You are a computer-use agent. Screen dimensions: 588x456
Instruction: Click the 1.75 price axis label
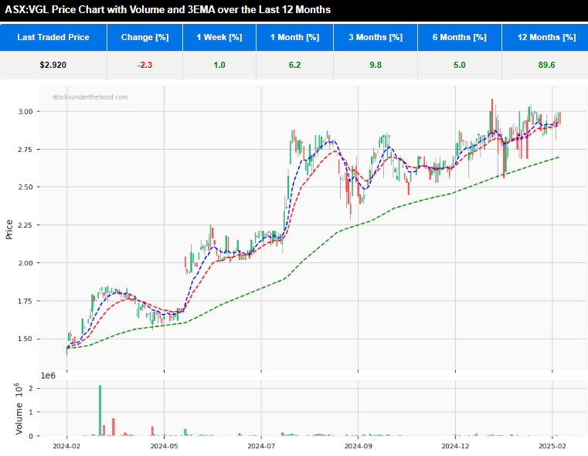(x=25, y=301)
